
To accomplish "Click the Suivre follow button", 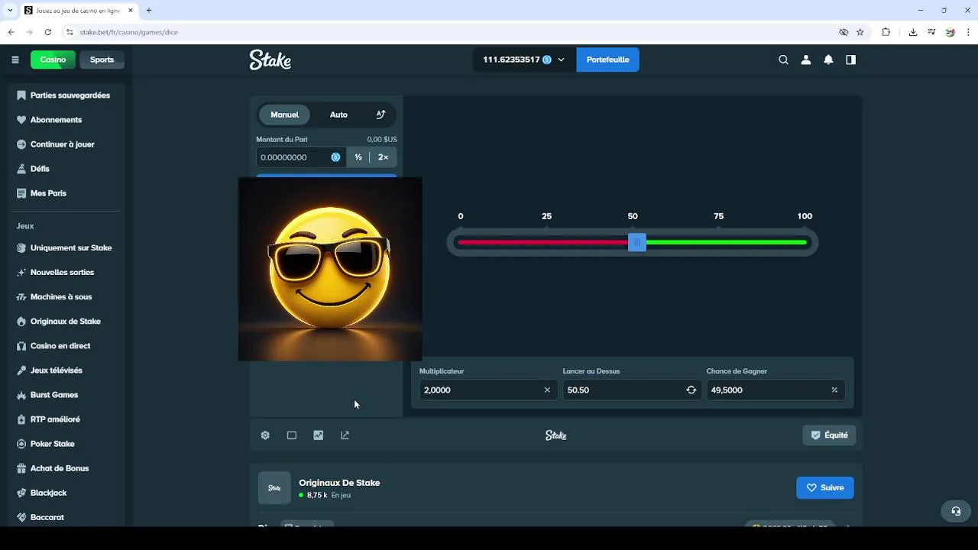I will (825, 488).
